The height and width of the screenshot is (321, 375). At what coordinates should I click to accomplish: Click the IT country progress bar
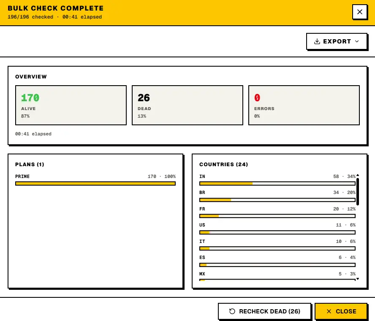coord(277,248)
